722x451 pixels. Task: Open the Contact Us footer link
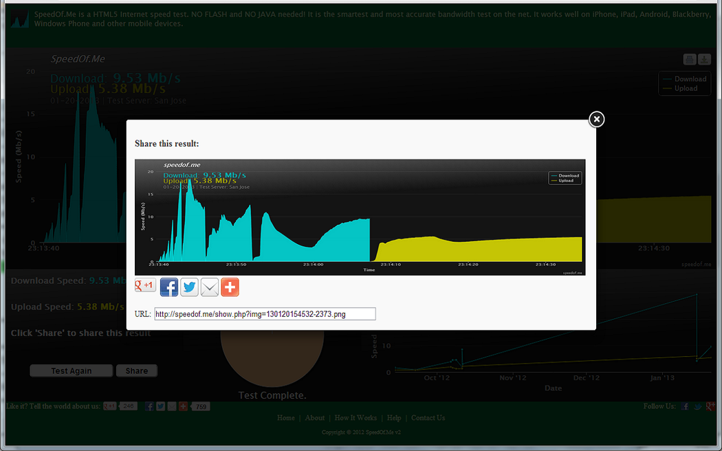428,418
